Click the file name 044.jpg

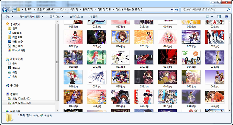click(97, 106)
